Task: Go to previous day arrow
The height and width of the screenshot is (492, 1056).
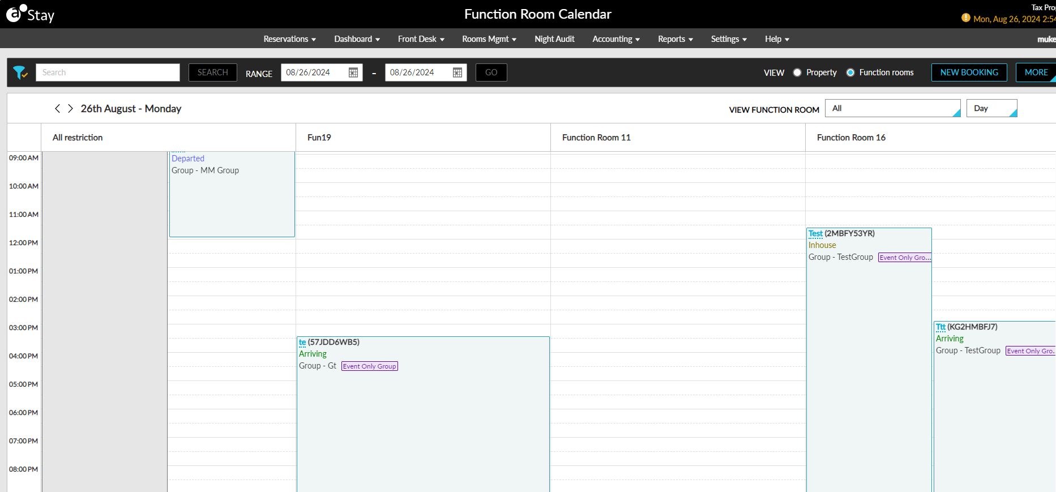Action: tap(57, 109)
